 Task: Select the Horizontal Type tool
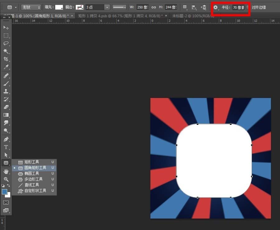click(x=6, y=147)
